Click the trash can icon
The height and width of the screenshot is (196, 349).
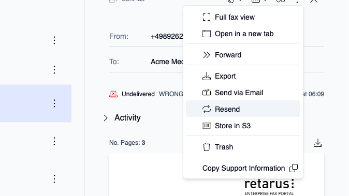pos(206,147)
